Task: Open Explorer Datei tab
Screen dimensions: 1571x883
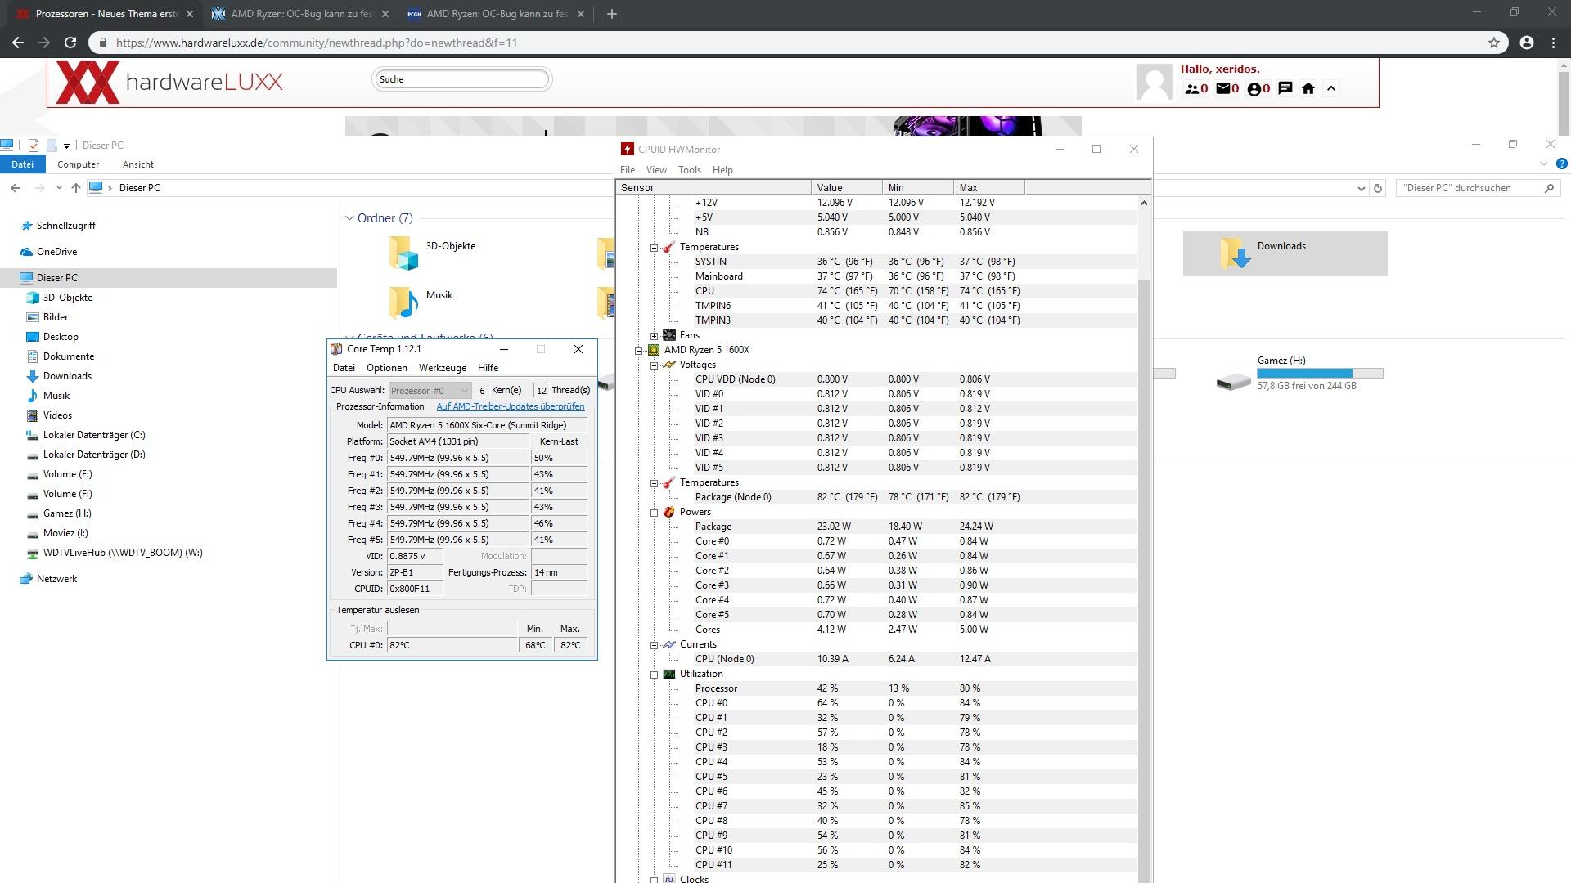Action: pos(22,164)
